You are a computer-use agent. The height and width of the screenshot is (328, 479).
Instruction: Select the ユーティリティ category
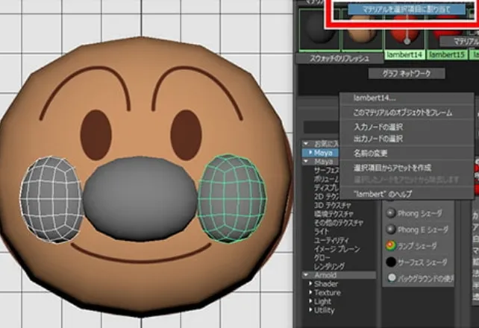pyautogui.click(x=331, y=241)
